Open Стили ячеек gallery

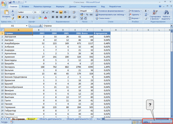tap(104, 18)
